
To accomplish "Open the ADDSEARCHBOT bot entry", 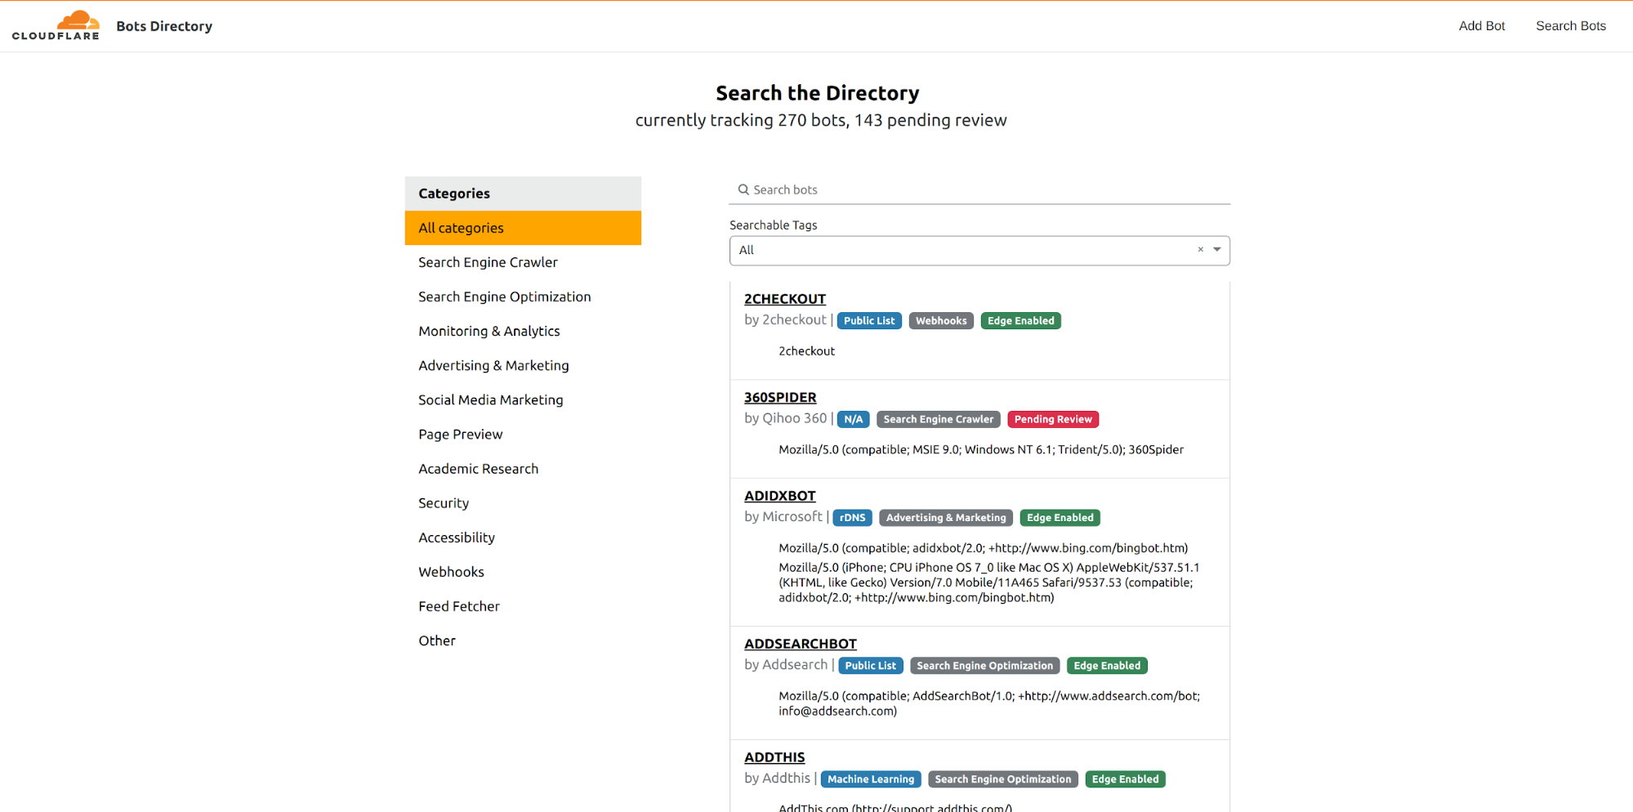I will [x=800, y=644].
